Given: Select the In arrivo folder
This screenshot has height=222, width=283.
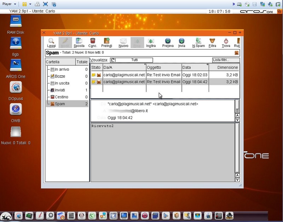Looking at the screenshot, I should coord(62,70).
